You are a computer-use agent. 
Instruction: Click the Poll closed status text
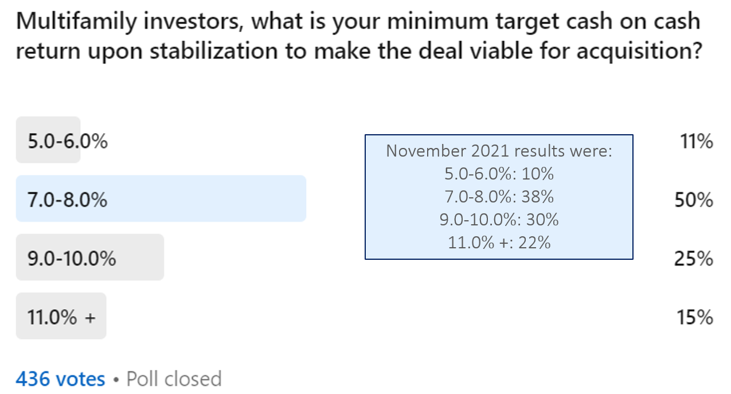174,379
